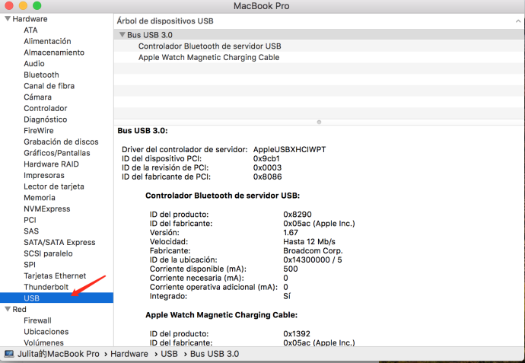This screenshot has width=525, height=363.
Task: Click the 0x9cb1 PCI device ID value
Action: click(266, 158)
